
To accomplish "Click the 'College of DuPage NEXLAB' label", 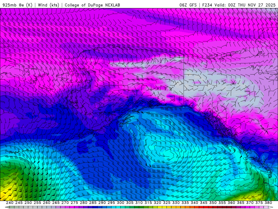I will pos(92,5).
